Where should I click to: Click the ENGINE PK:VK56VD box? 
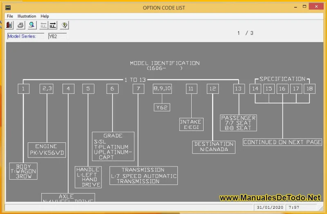(46, 150)
